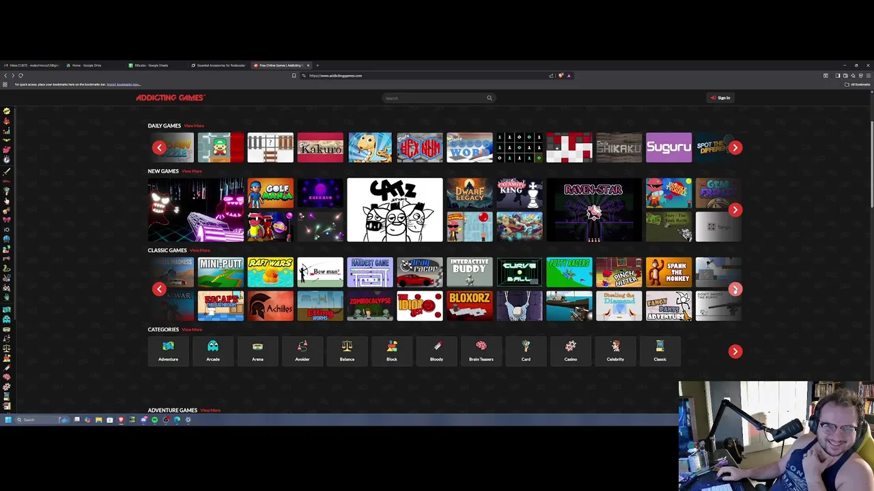Click Import bookmarks now link

click(123, 85)
